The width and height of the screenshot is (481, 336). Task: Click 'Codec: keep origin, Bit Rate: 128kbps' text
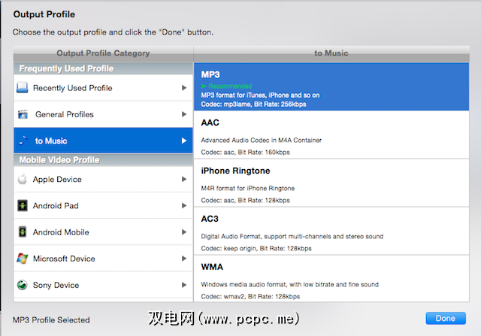256,249
